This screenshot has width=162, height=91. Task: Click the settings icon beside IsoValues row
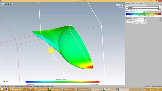pyautogui.click(x=160, y=18)
